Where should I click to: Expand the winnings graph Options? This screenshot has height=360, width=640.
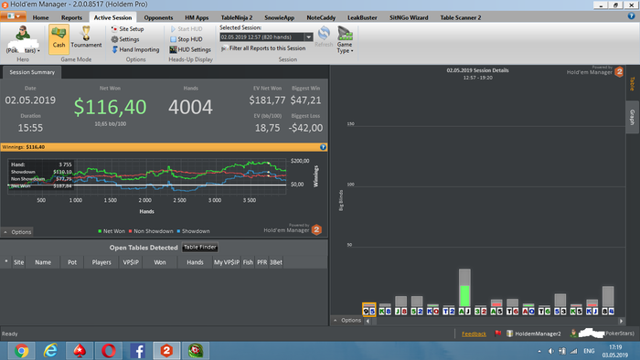[17, 231]
